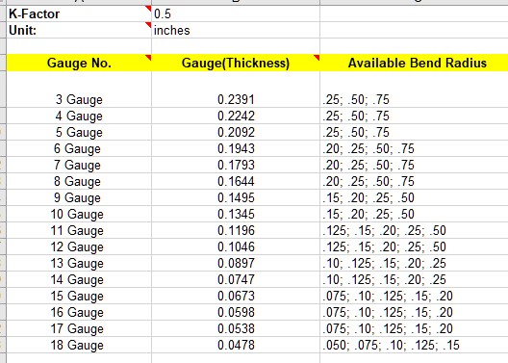The image size is (508, 363).
Task: Click bend radius cell for 18 Gauge
Action: click(x=414, y=345)
